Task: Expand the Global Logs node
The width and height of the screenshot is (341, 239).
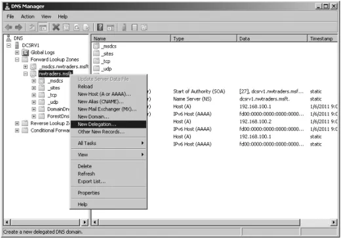Action: pos(17,53)
